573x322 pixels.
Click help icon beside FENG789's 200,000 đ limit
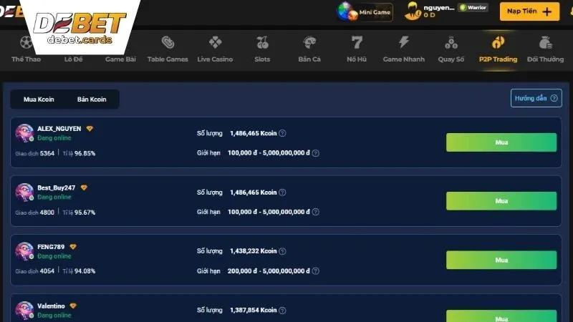coord(316,271)
